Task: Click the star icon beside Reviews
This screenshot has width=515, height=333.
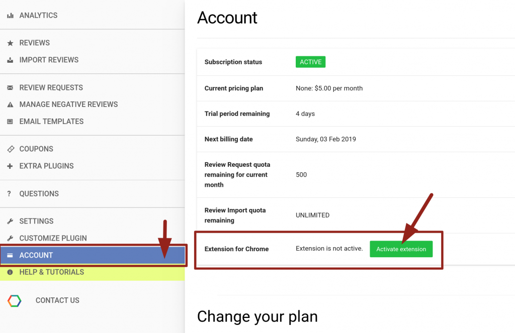Action: [10, 43]
